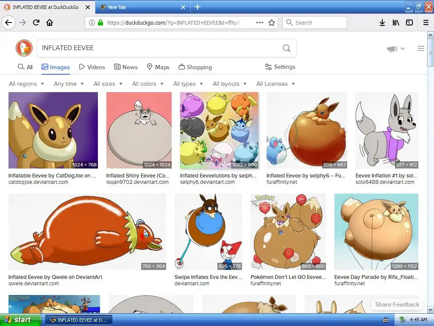
Task: Open the News results tab
Action: [125, 67]
